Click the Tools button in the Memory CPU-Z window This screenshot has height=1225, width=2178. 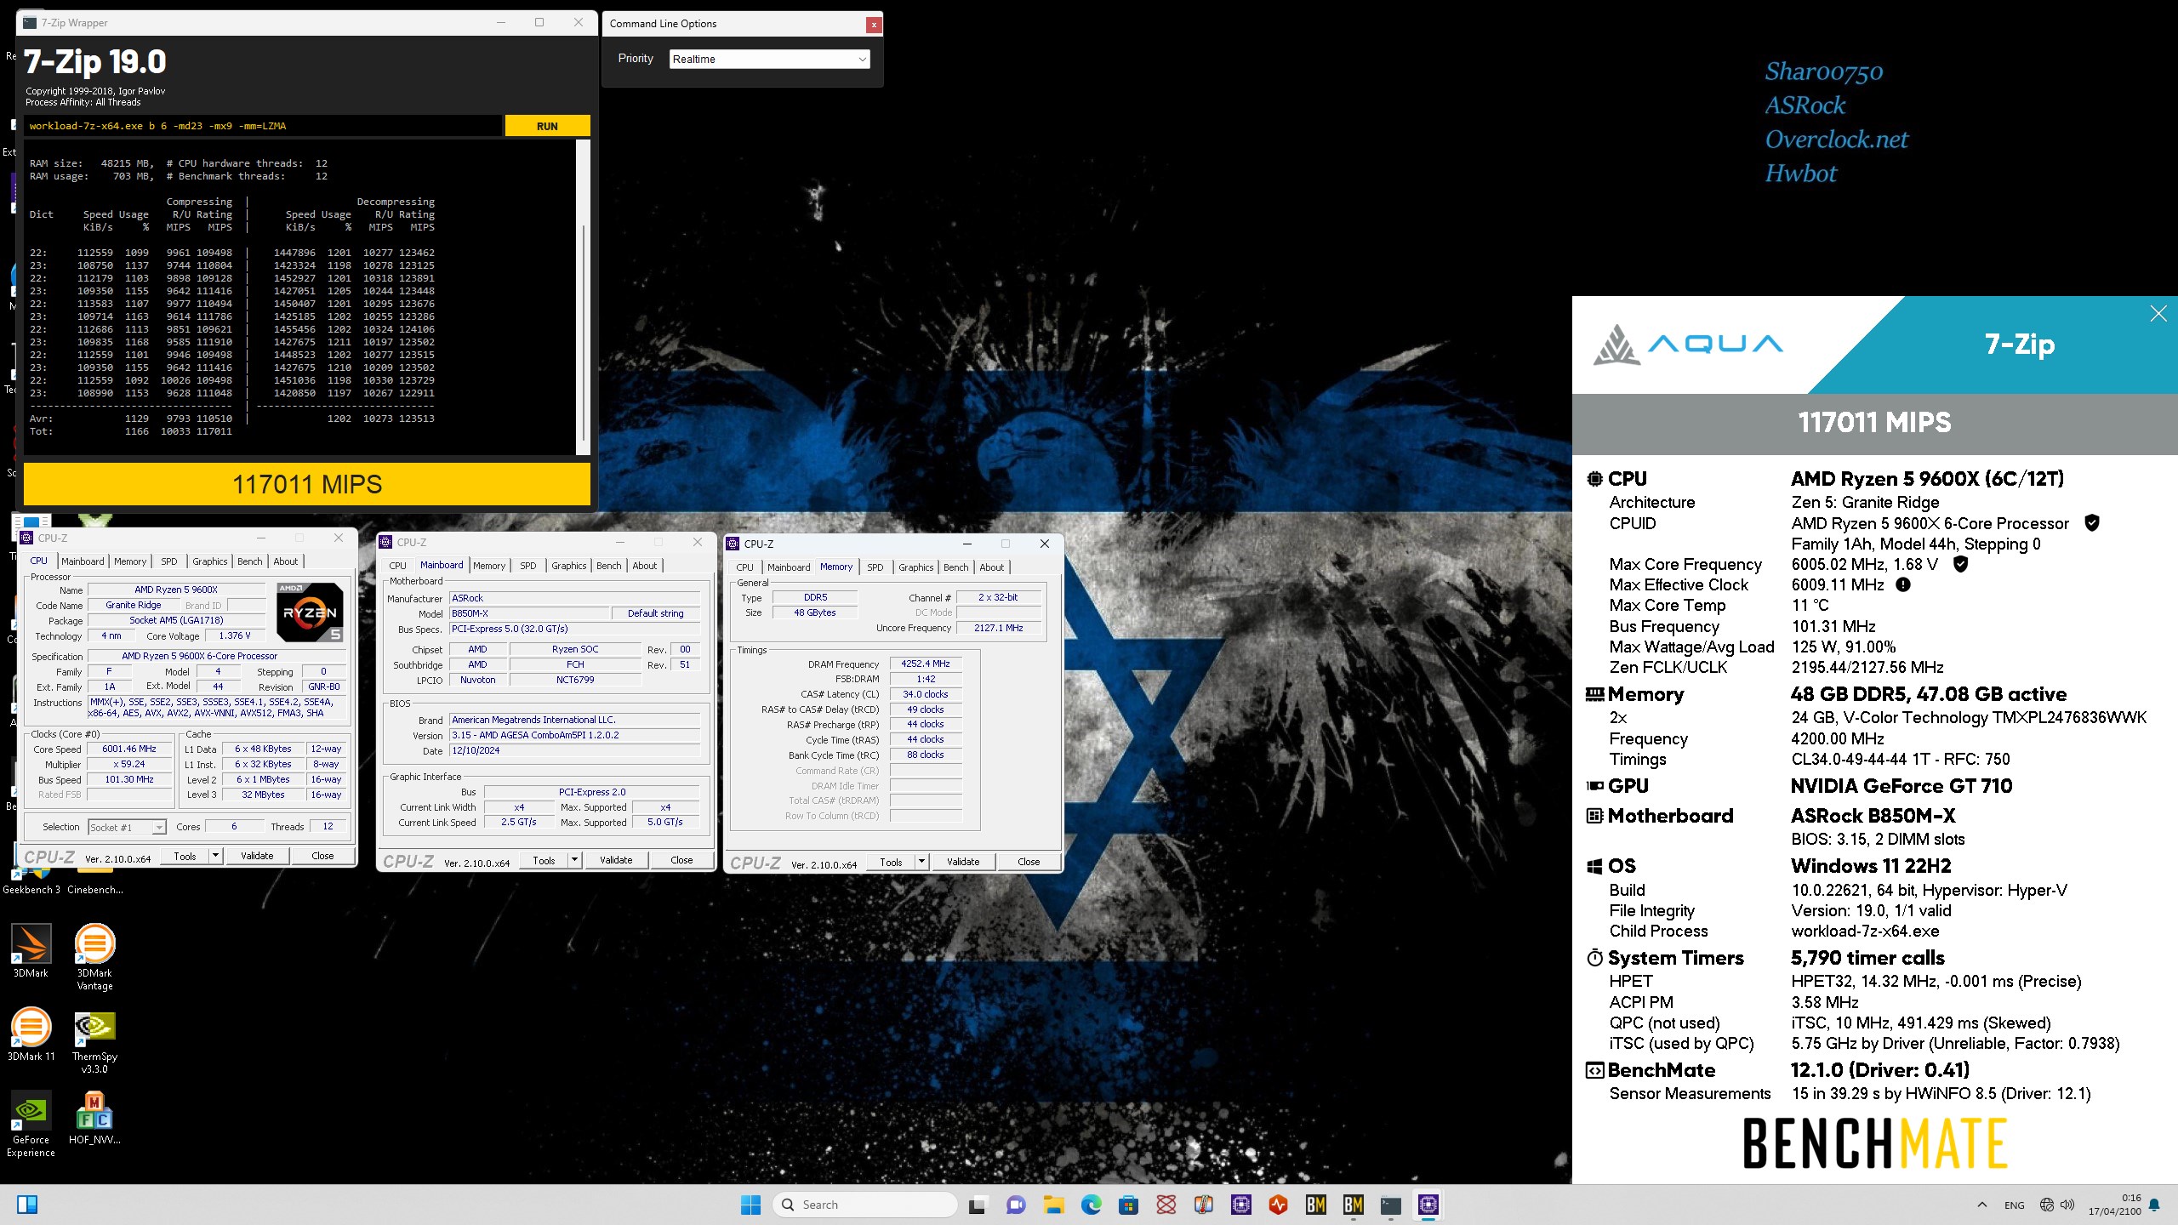891,862
